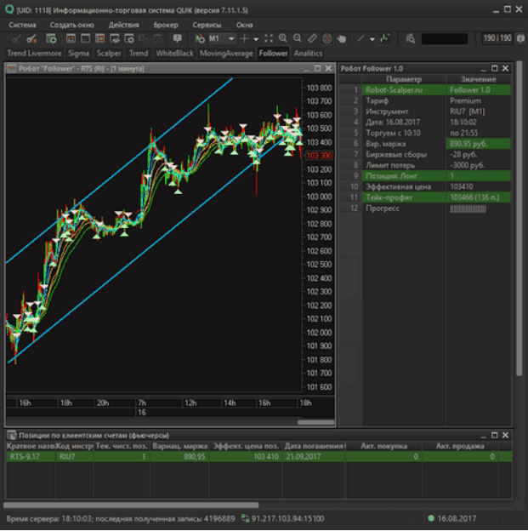Click the target circle toolbar icon
Screen dimensions: 528x531
pyautogui.click(x=327, y=39)
